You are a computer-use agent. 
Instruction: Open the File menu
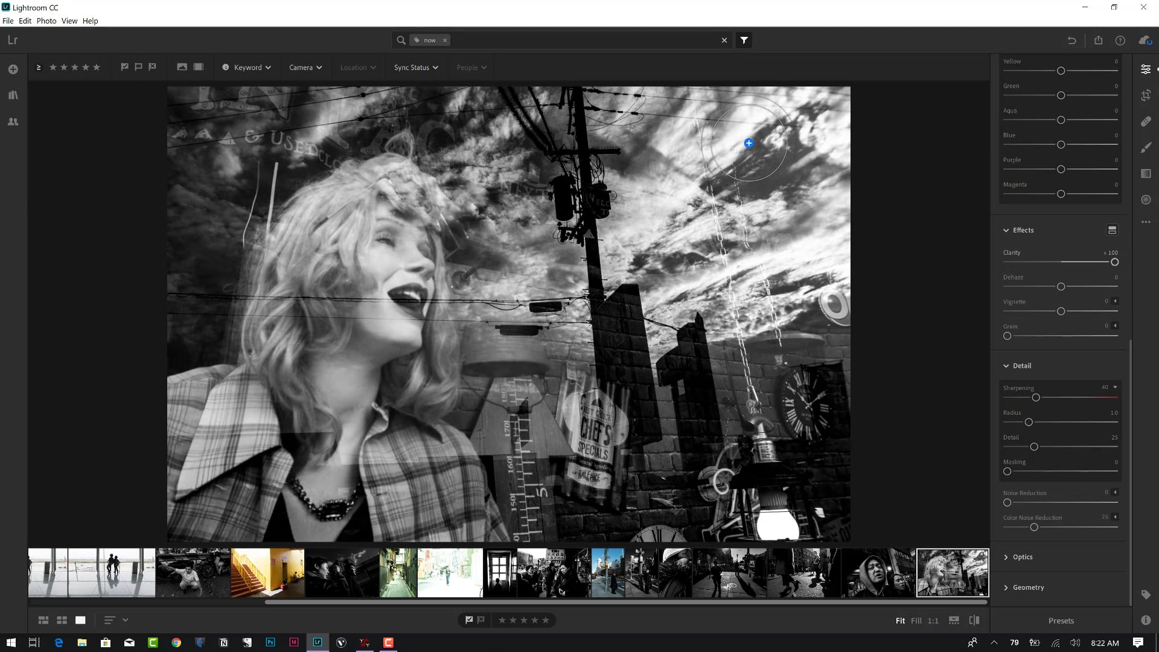8,21
